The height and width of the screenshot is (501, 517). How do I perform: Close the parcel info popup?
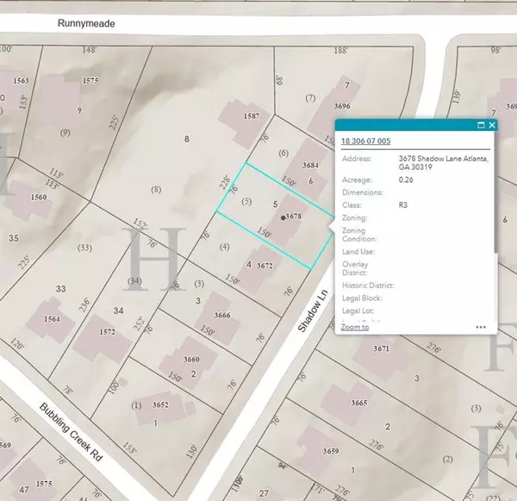click(x=492, y=125)
